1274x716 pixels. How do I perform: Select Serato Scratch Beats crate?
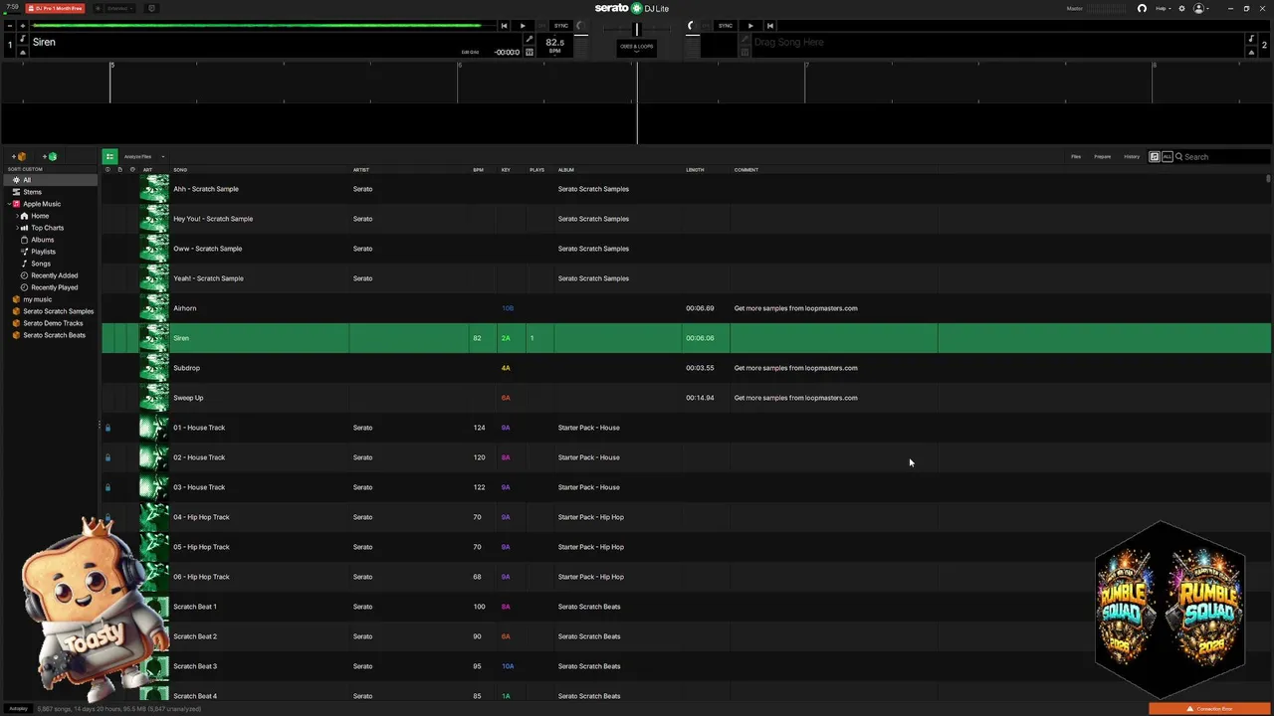tap(54, 335)
